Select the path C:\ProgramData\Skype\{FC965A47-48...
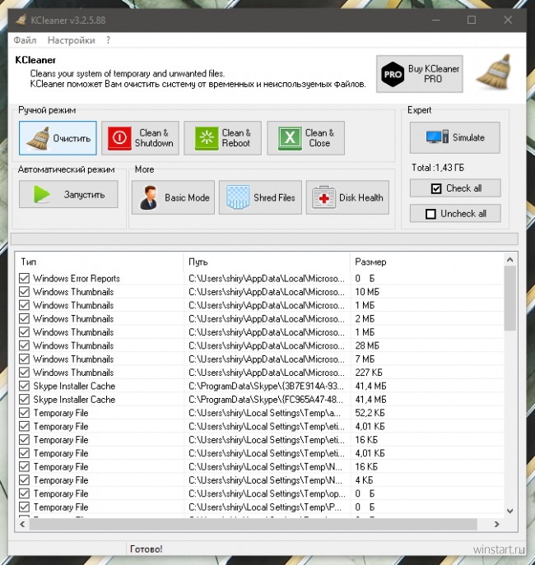 tap(266, 399)
